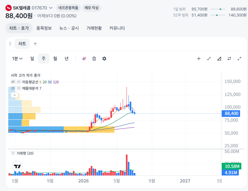Click the 88,400원 price heading
The height and width of the screenshot is (191, 248).
point(19,16)
